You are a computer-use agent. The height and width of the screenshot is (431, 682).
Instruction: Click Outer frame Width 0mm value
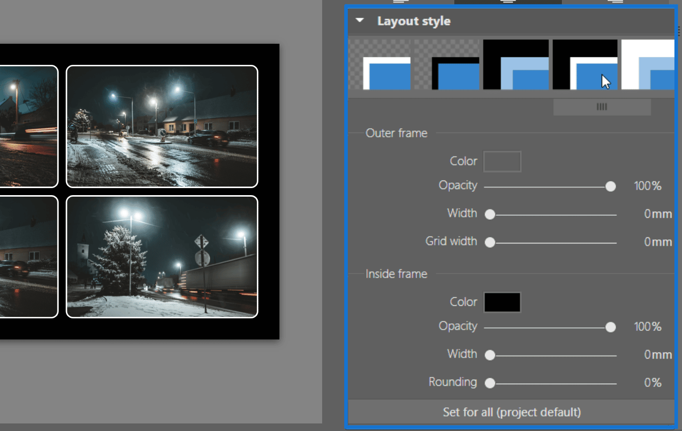658,214
